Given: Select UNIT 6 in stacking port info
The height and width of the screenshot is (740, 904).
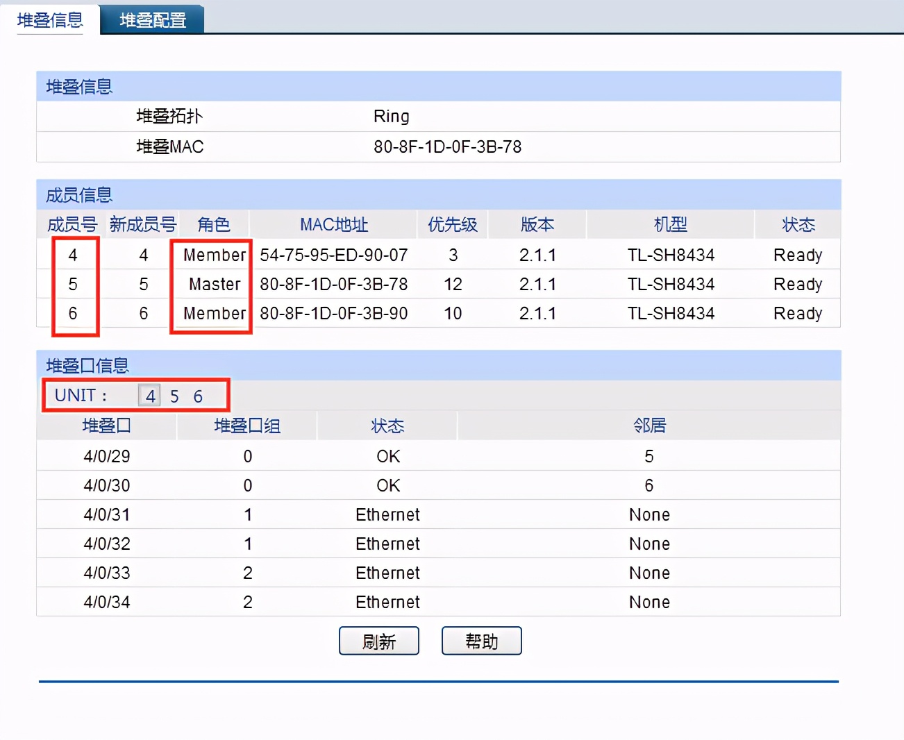Looking at the screenshot, I should (198, 395).
